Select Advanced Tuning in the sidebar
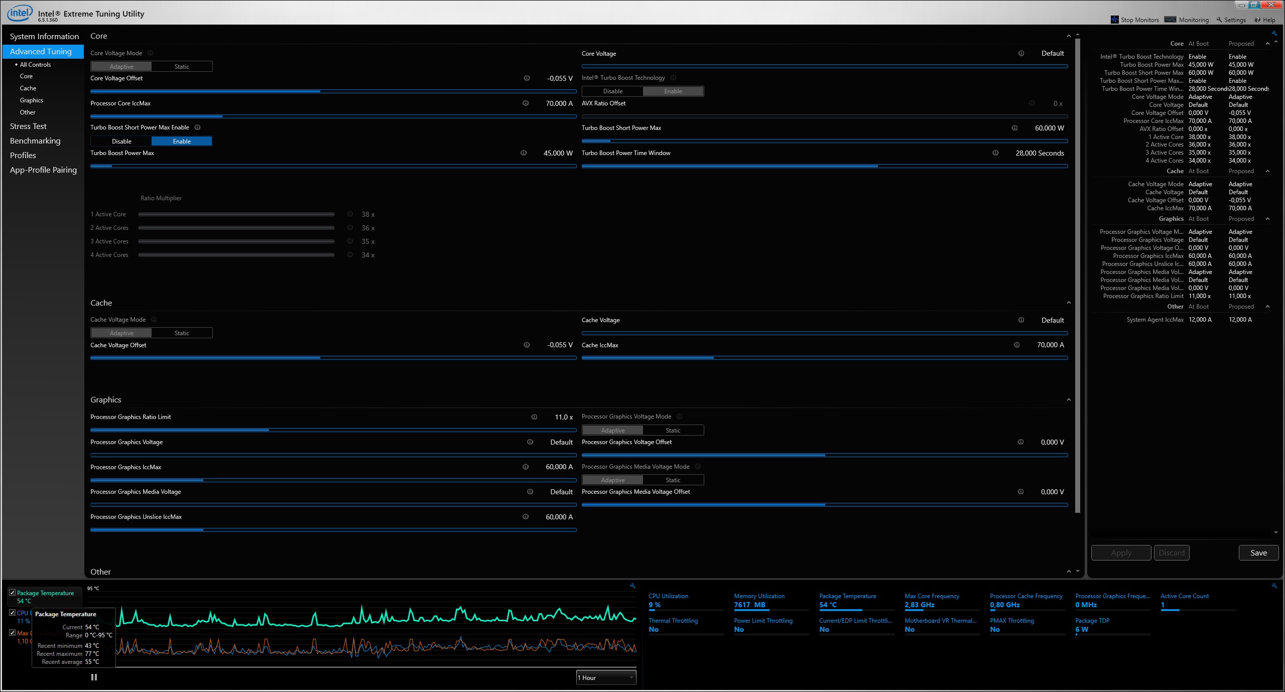The image size is (1285, 692). pos(43,51)
